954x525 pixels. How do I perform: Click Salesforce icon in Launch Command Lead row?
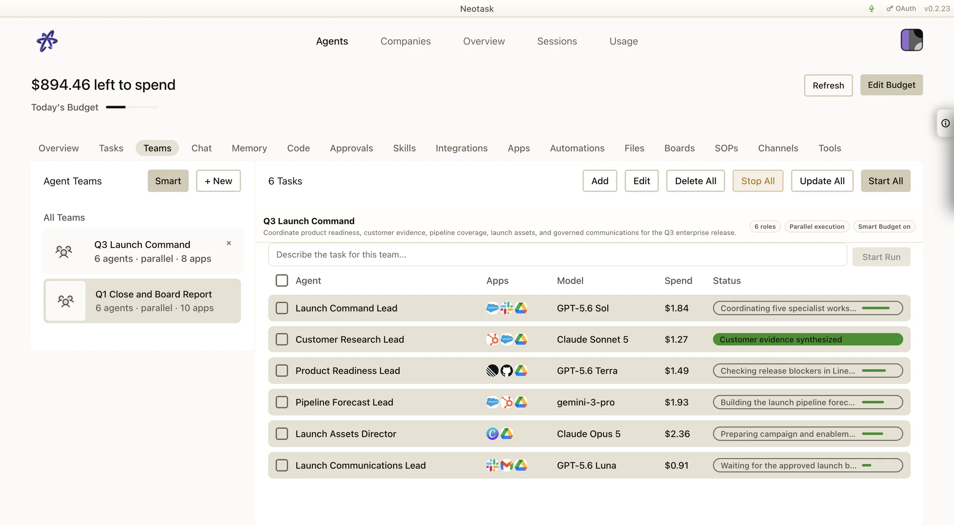pyautogui.click(x=492, y=308)
